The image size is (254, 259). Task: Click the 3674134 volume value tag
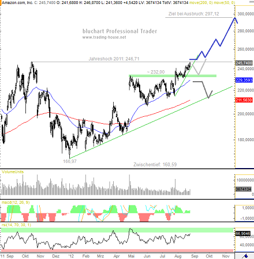tap(244, 189)
